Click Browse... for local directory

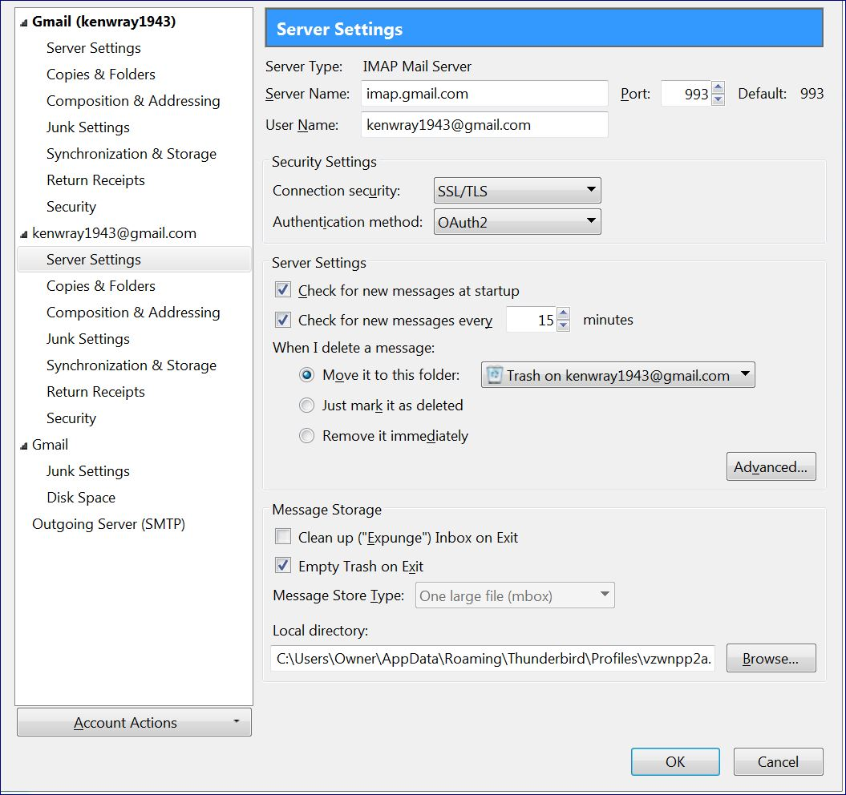tap(771, 659)
